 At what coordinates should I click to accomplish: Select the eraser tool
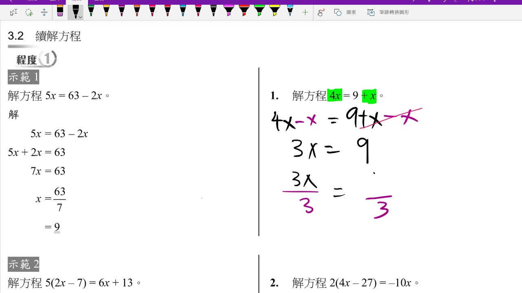(60, 11)
